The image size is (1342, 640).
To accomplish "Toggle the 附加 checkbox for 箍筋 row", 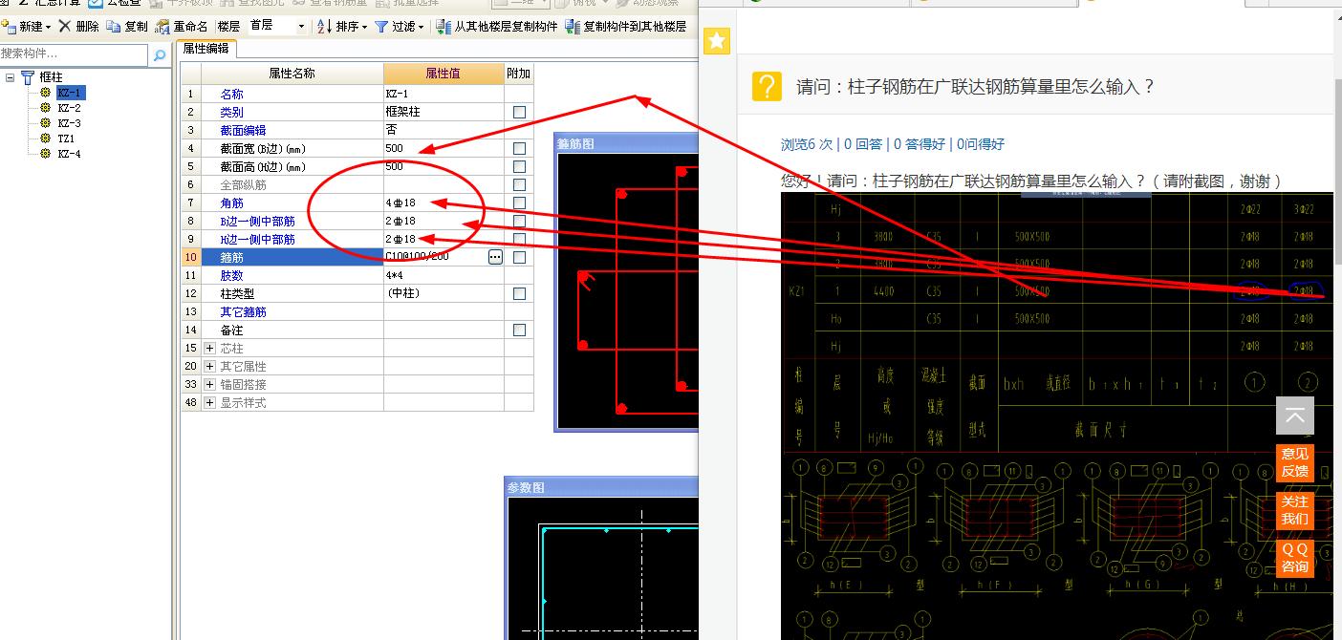I will tap(519, 257).
